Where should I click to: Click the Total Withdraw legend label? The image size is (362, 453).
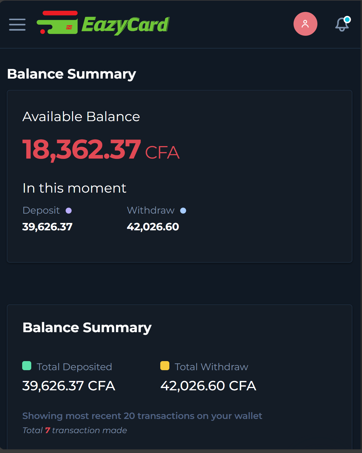tap(211, 367)
